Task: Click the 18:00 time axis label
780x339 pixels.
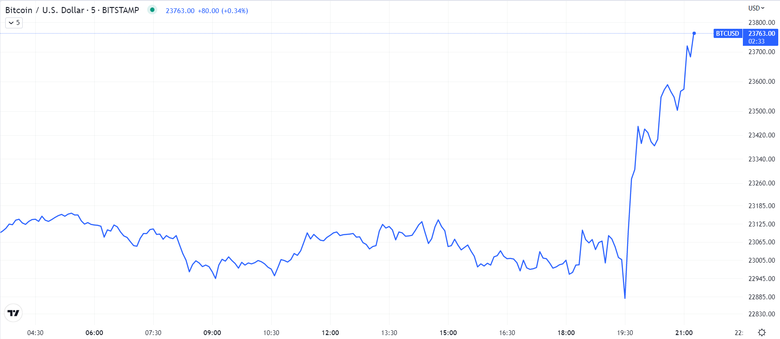Action: pos(566,333)
